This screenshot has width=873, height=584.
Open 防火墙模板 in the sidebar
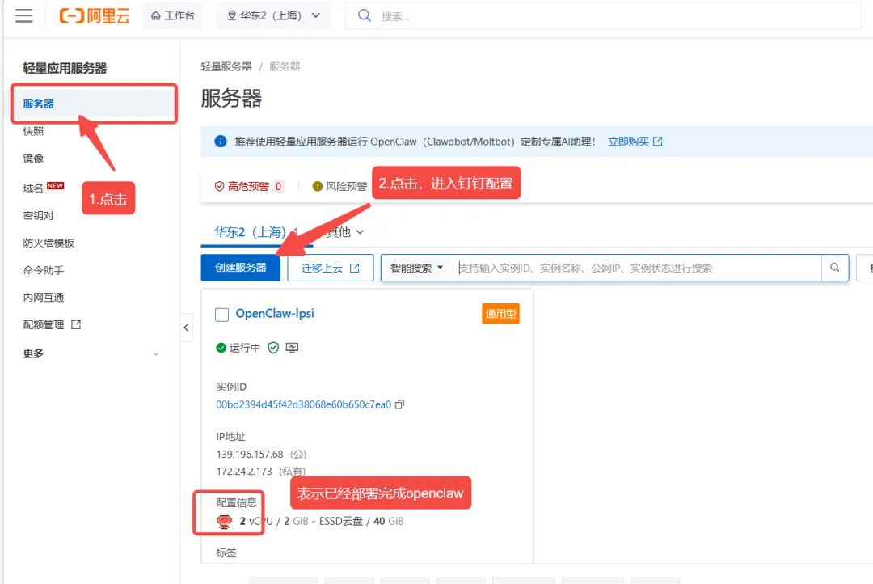coord(48,243)
